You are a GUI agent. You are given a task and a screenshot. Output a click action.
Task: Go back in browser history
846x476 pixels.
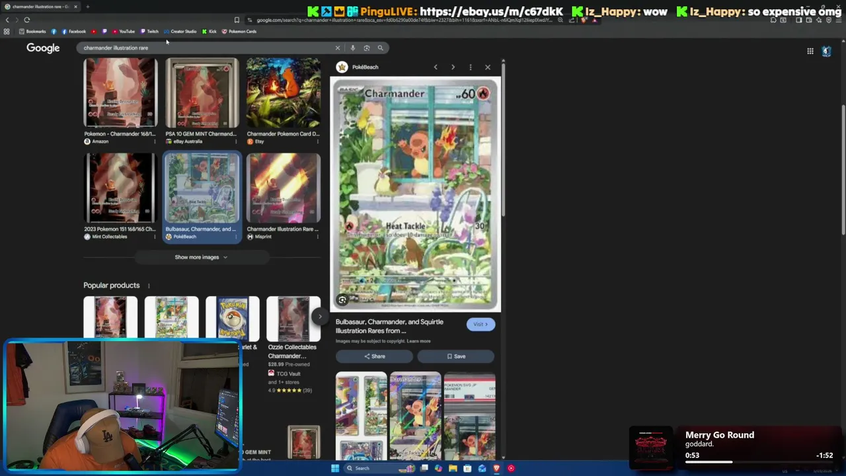tap(7, 20)
